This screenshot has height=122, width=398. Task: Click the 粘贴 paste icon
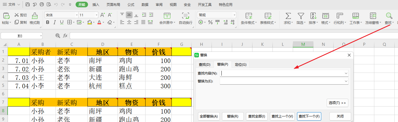click(x=6, y=16)
